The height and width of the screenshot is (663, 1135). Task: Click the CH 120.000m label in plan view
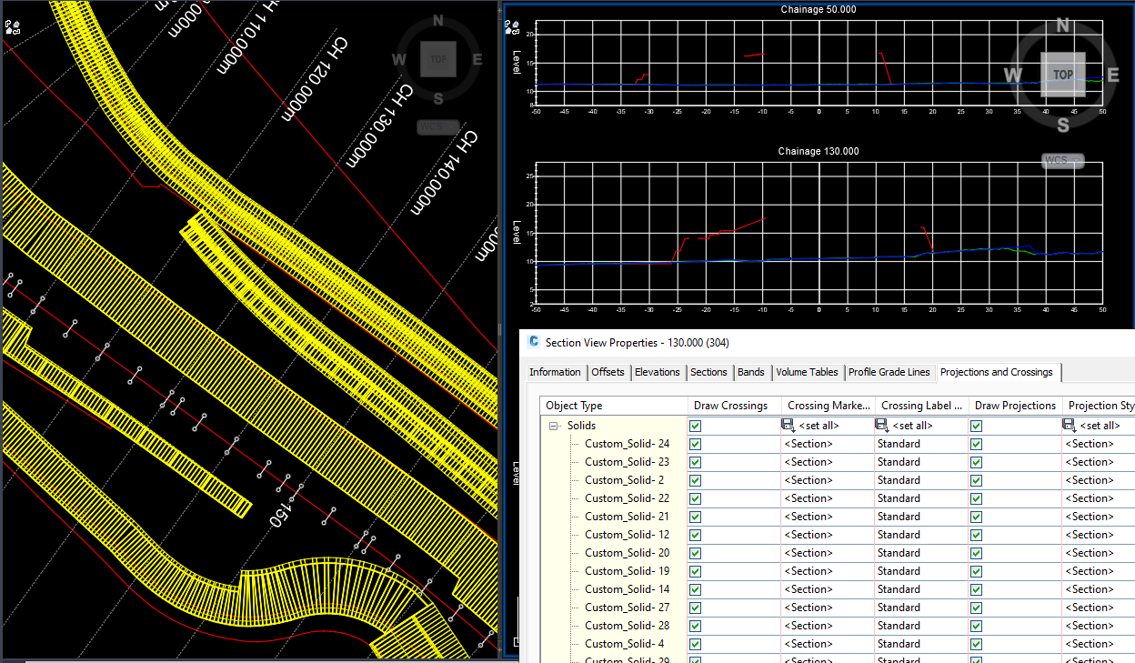point(313,77)
